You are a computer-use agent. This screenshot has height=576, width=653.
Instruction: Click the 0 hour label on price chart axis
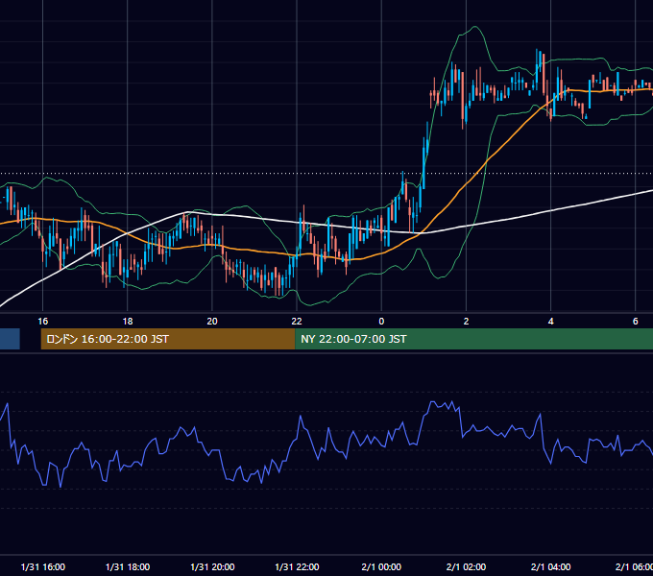click(381, 322)
